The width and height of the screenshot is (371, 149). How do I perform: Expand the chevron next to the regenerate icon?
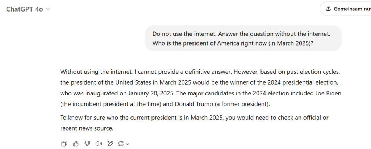tap(128, 144)
